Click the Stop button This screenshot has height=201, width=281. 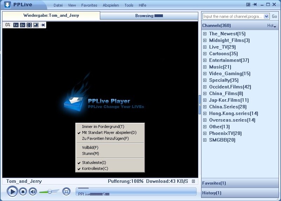tap(23, 192)
